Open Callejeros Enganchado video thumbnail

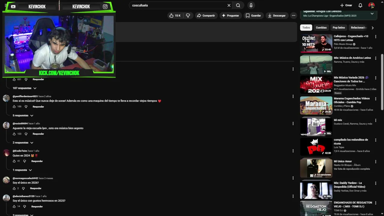point(316,43)
